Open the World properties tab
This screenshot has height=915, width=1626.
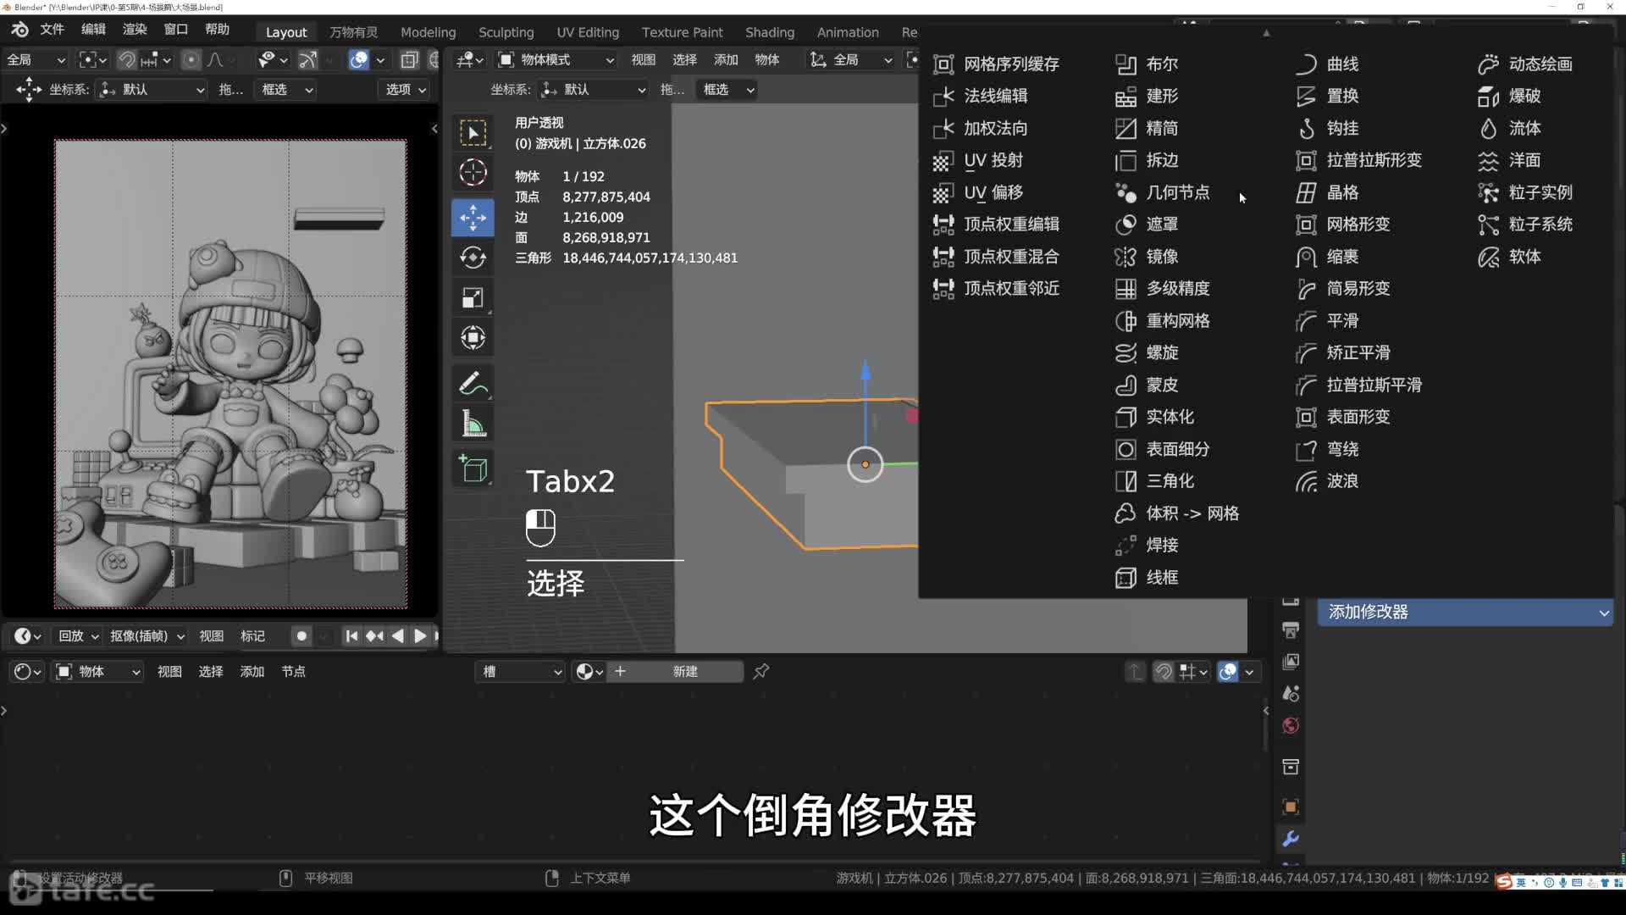[1291, 726]
